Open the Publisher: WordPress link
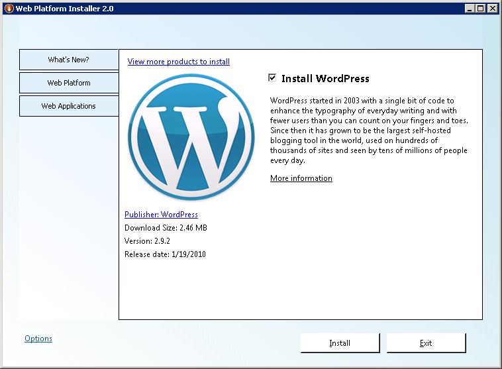Screen dimensions: 502x369 [x=161, y=214]
